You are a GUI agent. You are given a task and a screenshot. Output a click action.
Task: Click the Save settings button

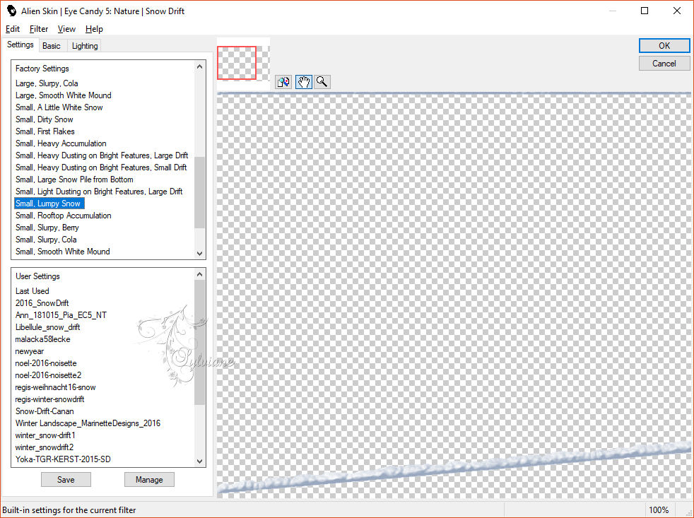pyautogui.click(x=66, y=479)
